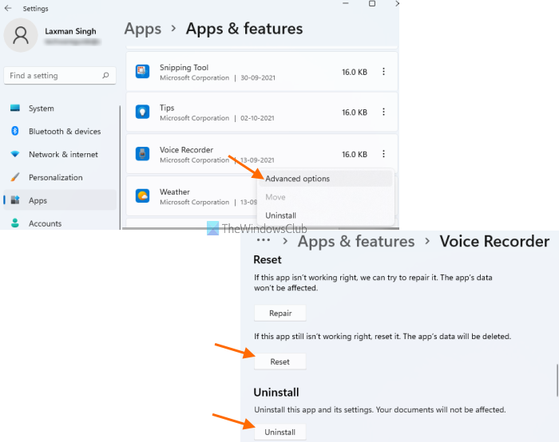Click the Apps icon in sidebar
This screenshot has height=442, width=559.
pyautogui.click(x=15, y=200)
